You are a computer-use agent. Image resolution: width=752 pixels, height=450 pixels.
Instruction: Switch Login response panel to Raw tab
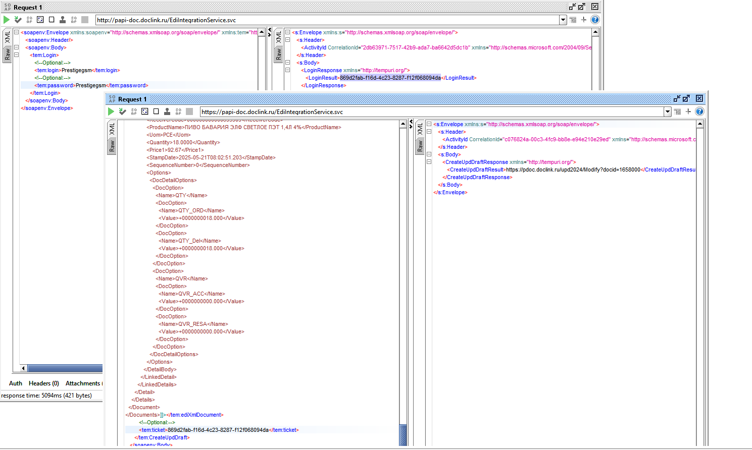278,54
